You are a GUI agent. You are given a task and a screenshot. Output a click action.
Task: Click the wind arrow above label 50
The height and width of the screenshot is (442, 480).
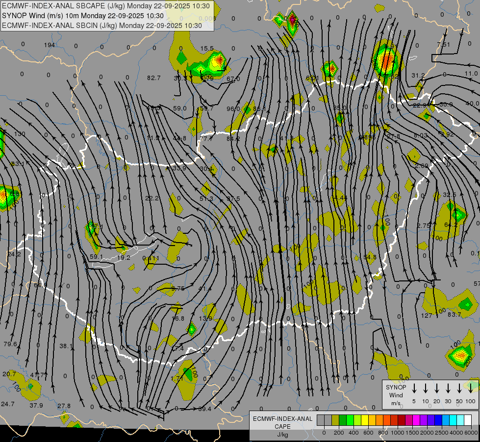point(459,388)
